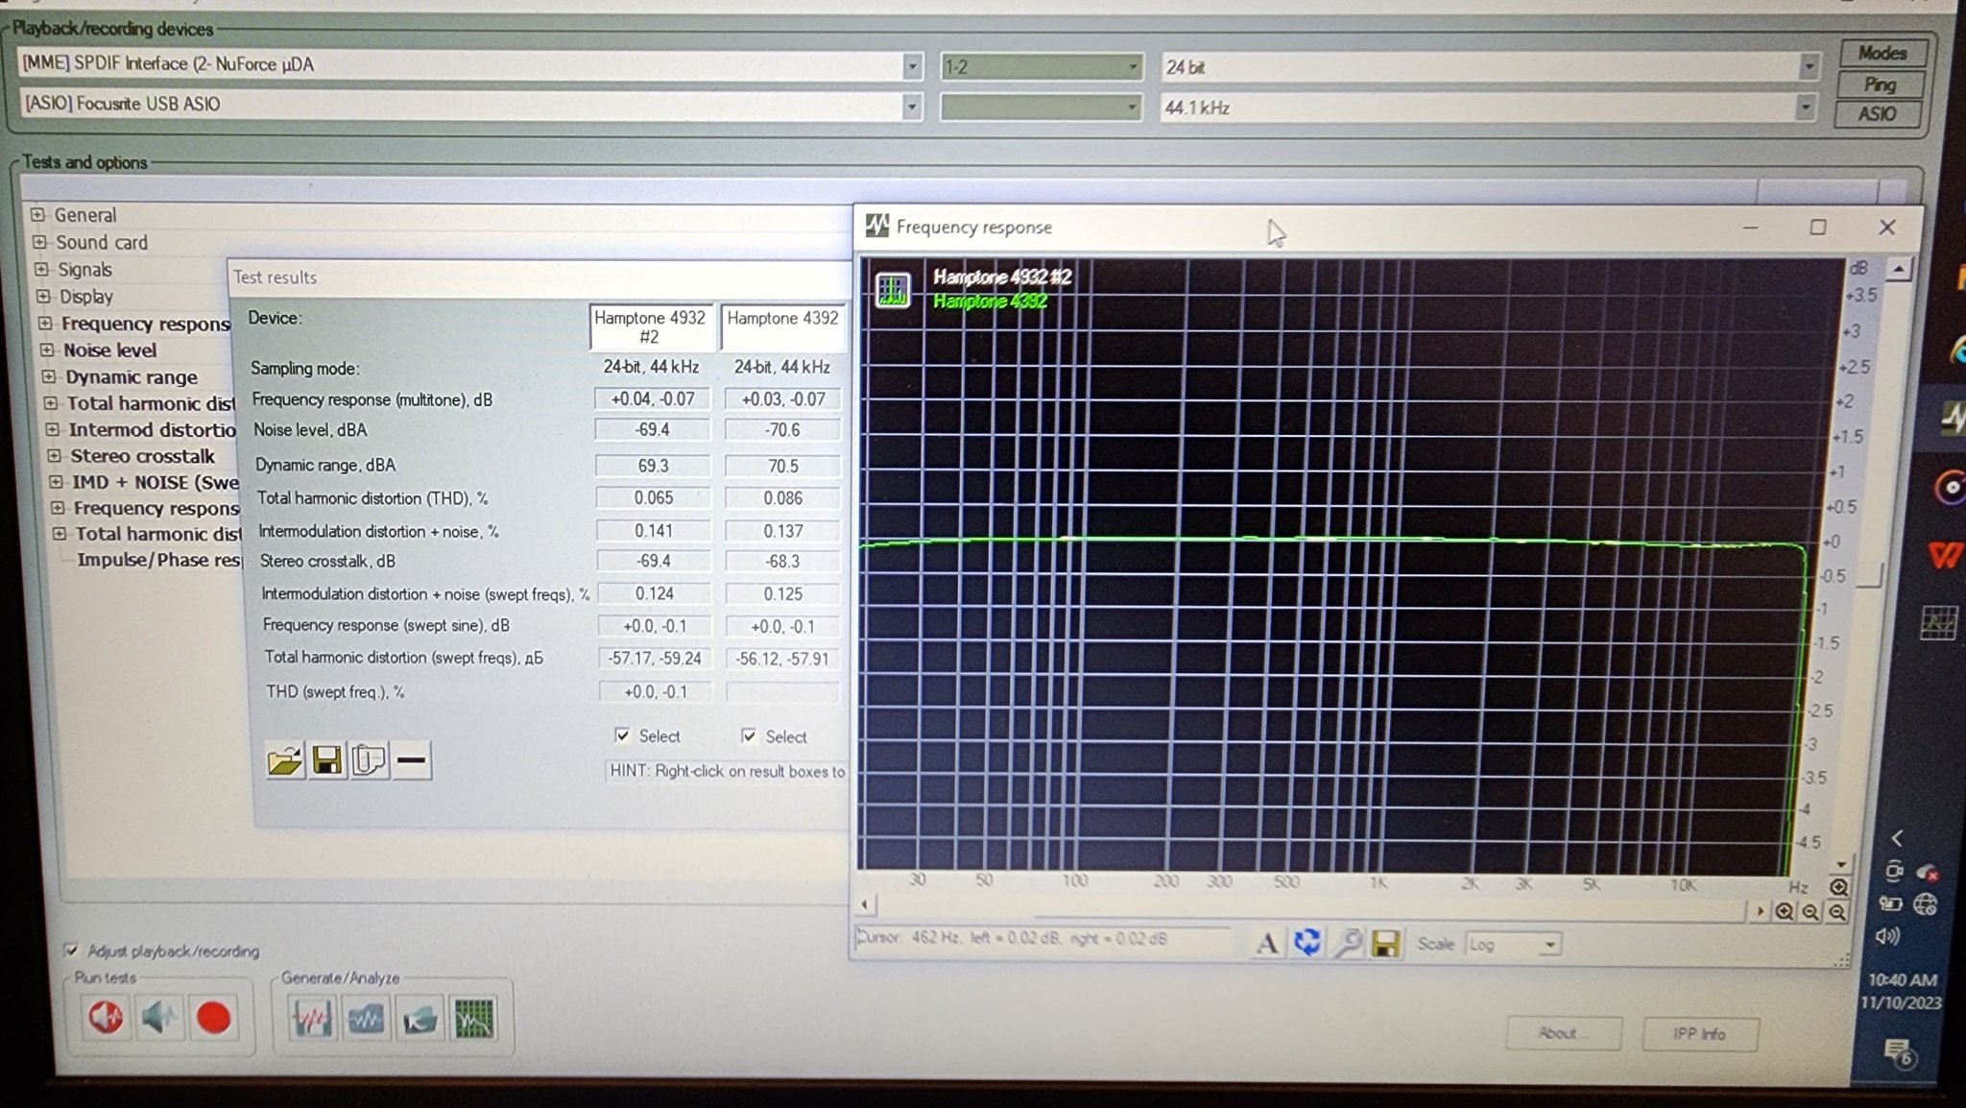The width and height of the screenshot is (1966, 1108).
Task: Click volume speaker icon in system tray
Action: (1887, 936)
